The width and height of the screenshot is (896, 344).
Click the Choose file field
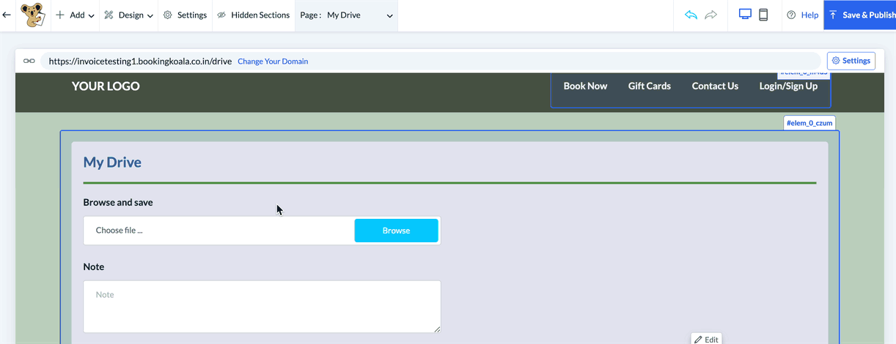(219, 231)
